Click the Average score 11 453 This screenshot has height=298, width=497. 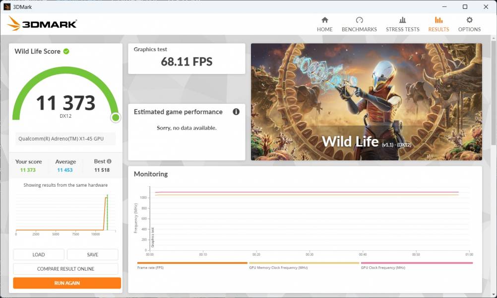click(x=65, y=170)
